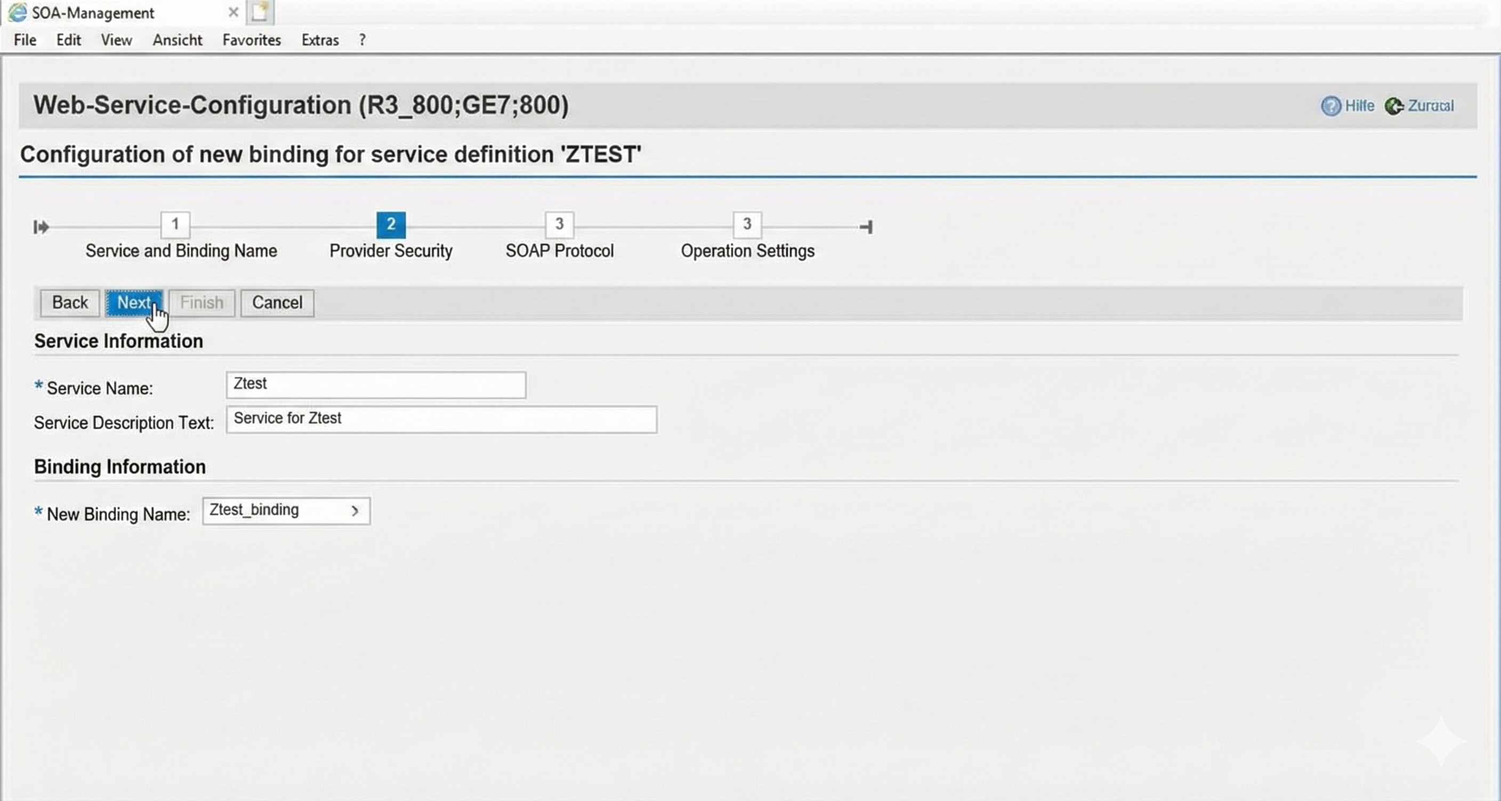Screen dimensions: 1501x801
Task: Click the SOA-Management browser page icon
Action: point(18,12)
